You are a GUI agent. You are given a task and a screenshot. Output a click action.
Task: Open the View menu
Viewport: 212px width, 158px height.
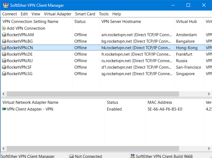click(x=36, y=14)
